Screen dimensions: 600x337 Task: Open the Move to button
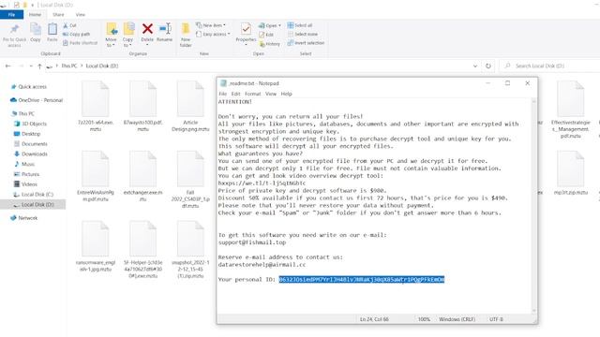(x=111, y=36)
